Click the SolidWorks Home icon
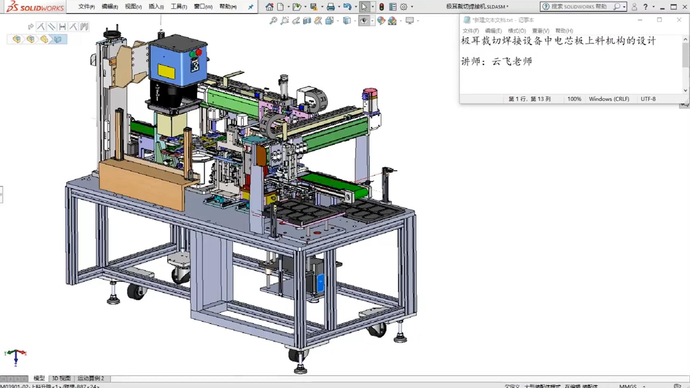This screenshot has height=388, width=690. [269, 6]
